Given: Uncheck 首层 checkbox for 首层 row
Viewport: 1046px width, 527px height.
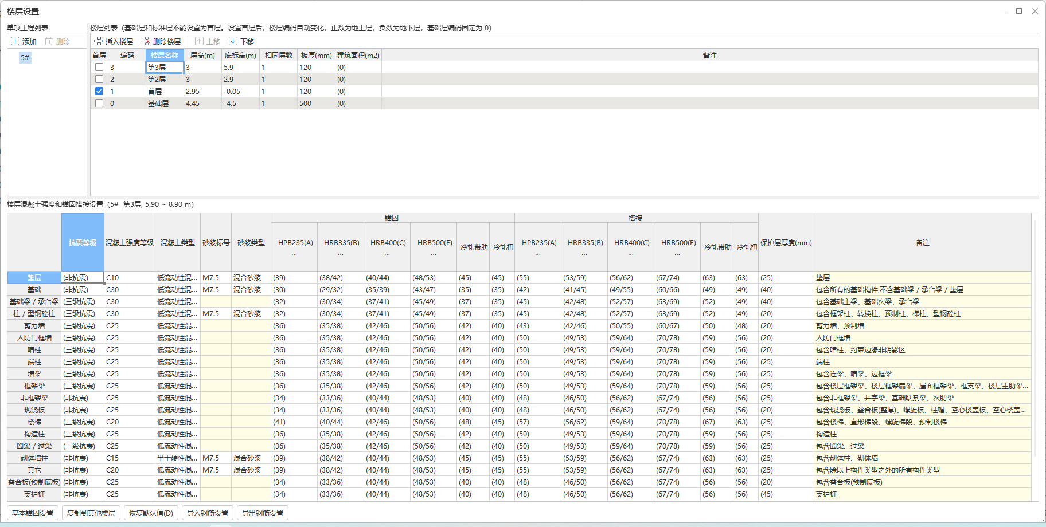Looking at the screenshot, I should point(99,91).
